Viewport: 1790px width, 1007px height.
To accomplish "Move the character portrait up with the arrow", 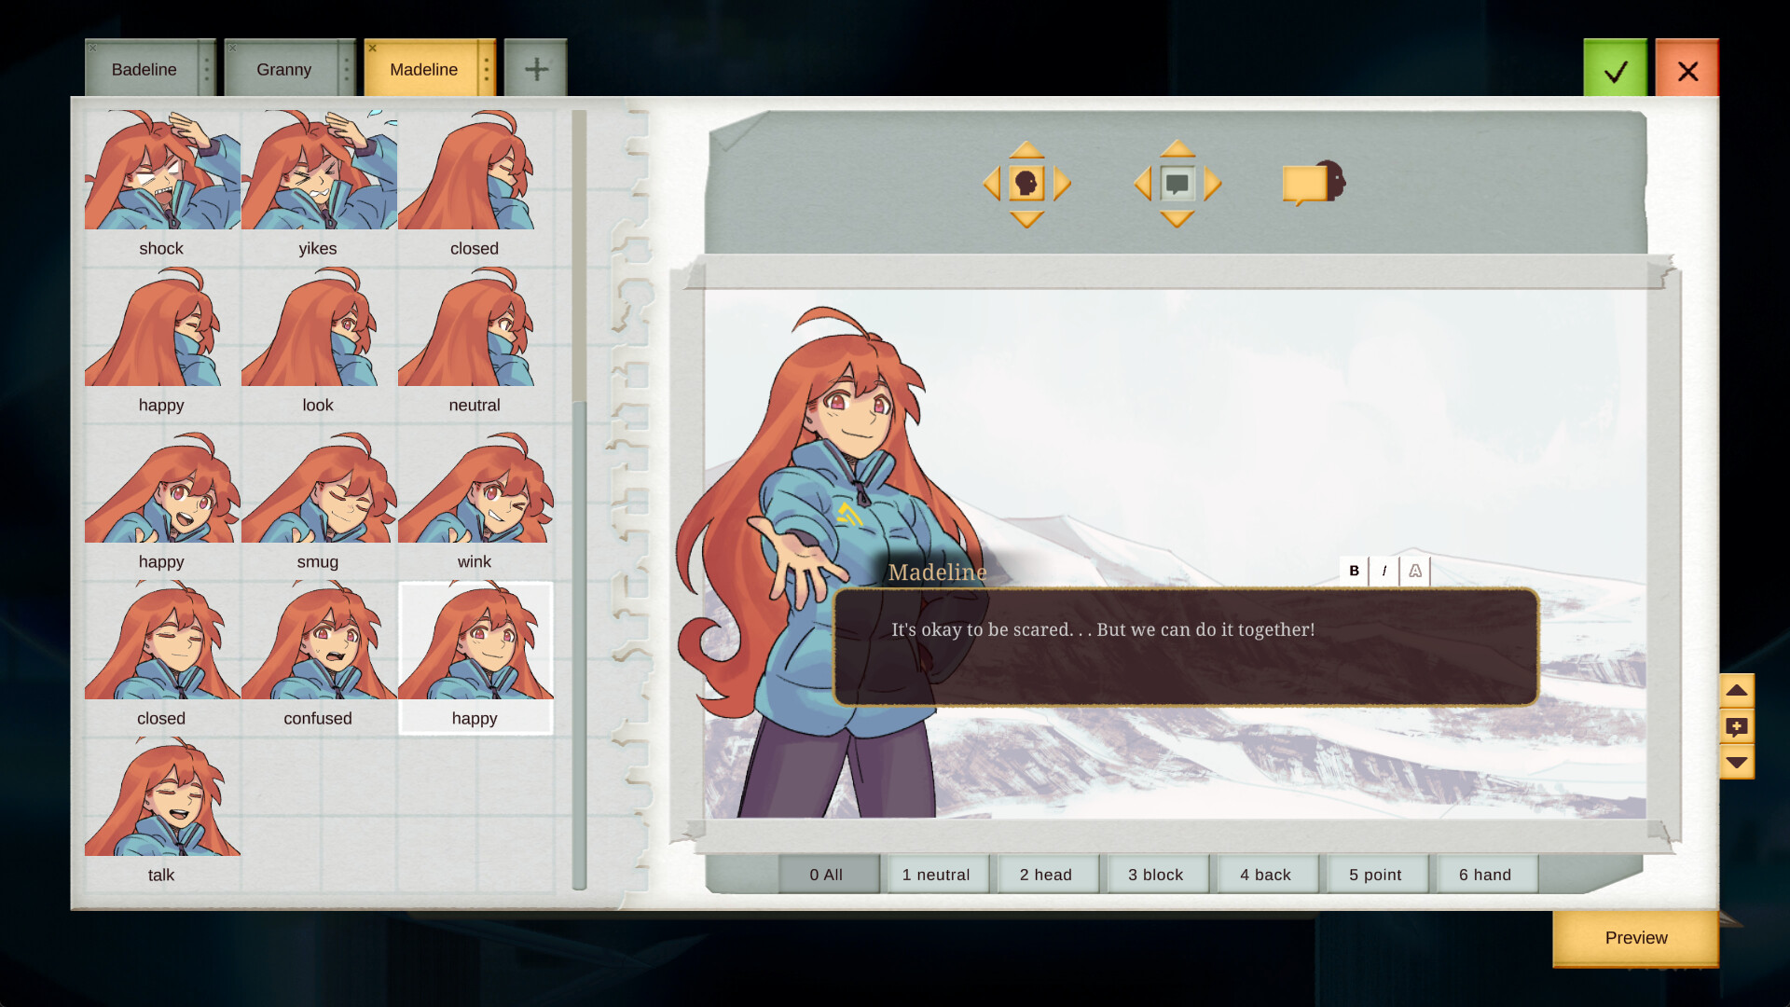I will (1026, 149).
